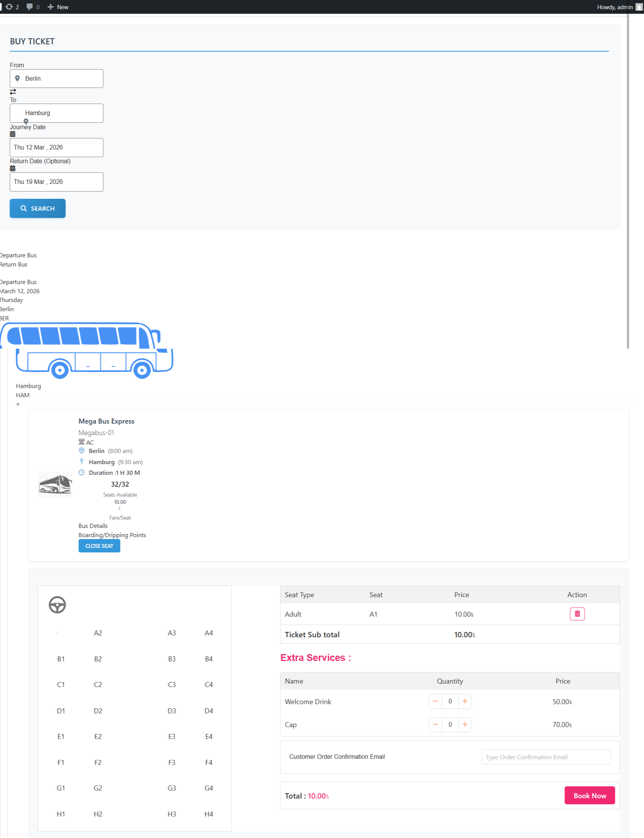The width and height of the screenshot is (644, 838).
Task: Click the swap From/To arrows icon
Action: 13,92
